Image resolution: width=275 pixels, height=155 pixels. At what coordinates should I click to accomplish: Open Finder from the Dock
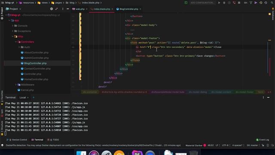[81, 153]
